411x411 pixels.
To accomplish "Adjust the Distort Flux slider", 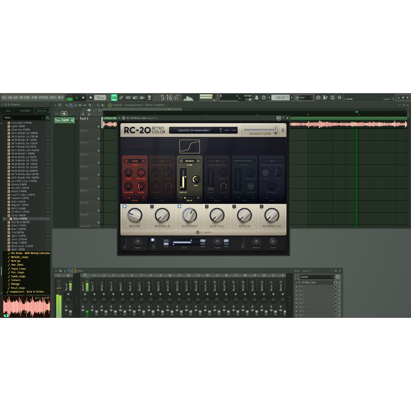I will 189,198.
